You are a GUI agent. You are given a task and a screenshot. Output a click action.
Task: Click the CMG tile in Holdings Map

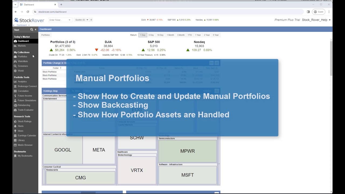click(x=81, y=178)
